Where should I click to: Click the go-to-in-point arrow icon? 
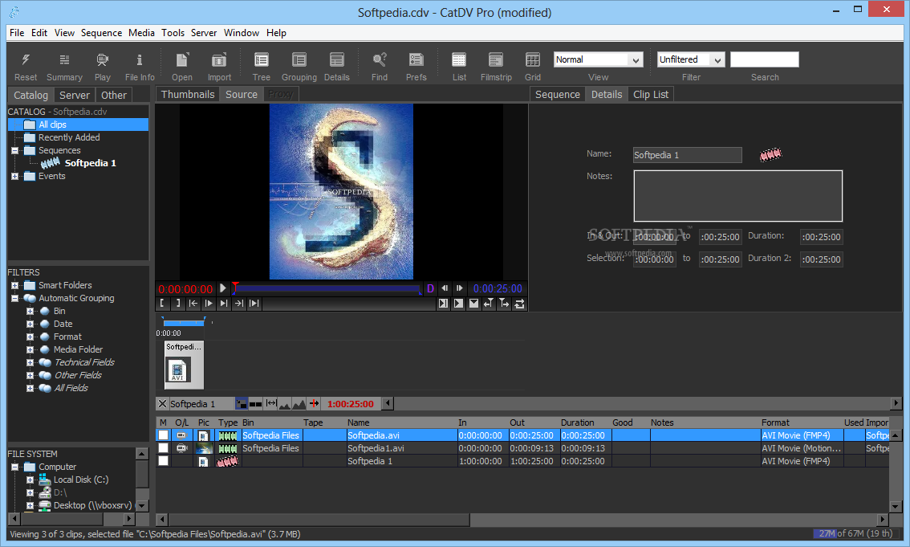193,303
